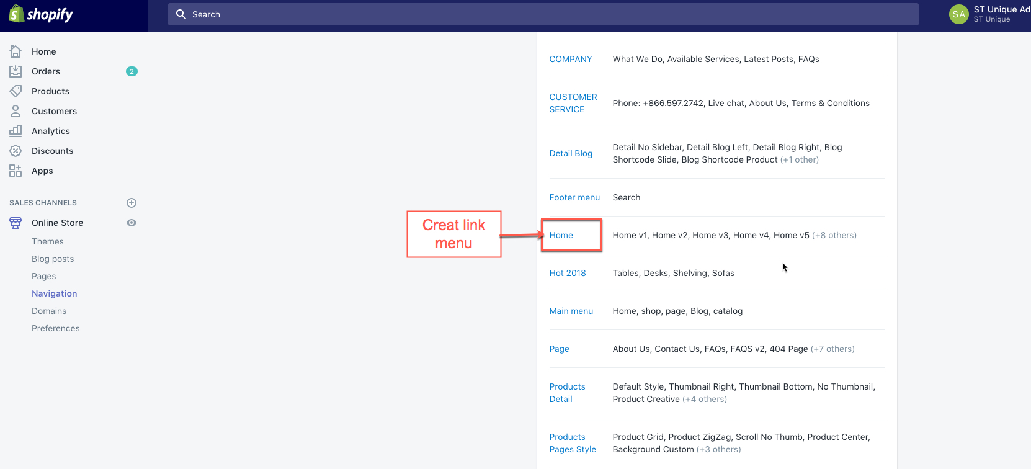The height and width of the screenshot is (469, 1031).
Task: View online store via eye icon
Action: pos(132,223)
